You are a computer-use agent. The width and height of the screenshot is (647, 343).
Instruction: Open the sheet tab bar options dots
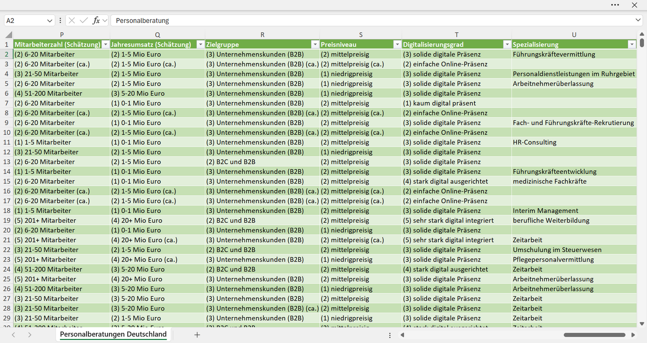pyautogui.click(x=390, y=335)
